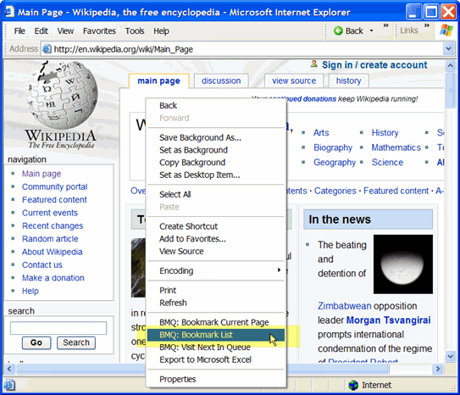Click the vertical scrollbar down arrow
Viewport: 460px width, 395px height.
(x=451, y=357)
